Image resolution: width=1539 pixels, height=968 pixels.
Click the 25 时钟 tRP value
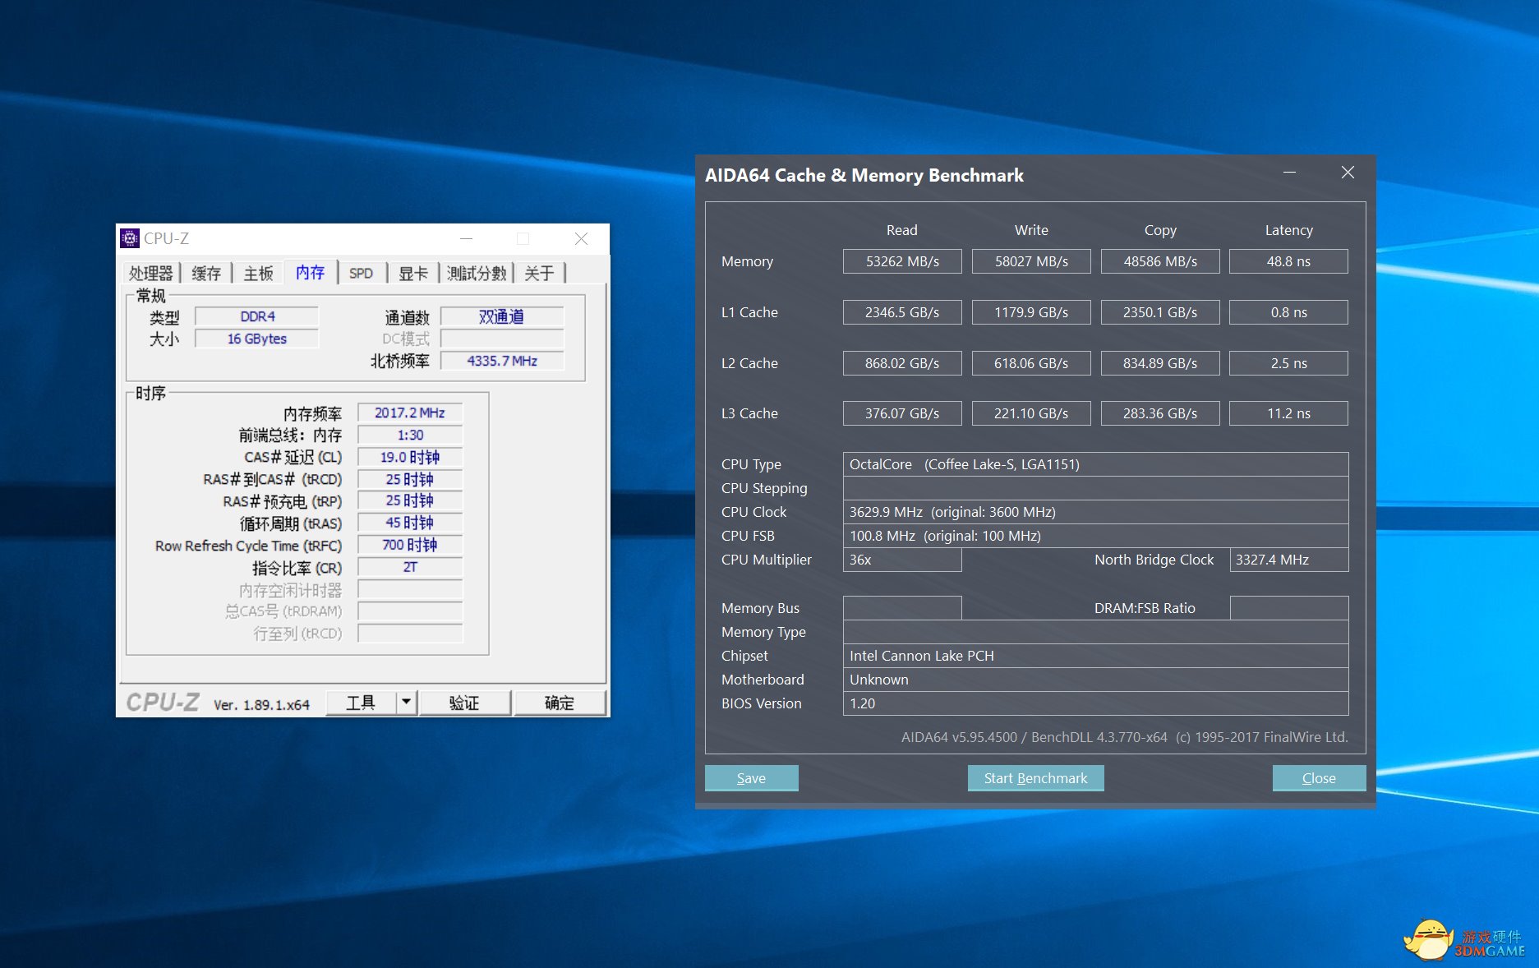[410, 500]
